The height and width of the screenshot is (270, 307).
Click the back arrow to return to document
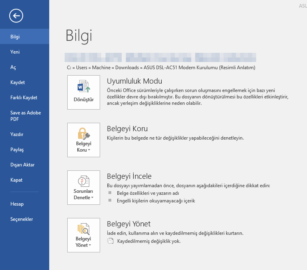point(16,16)
